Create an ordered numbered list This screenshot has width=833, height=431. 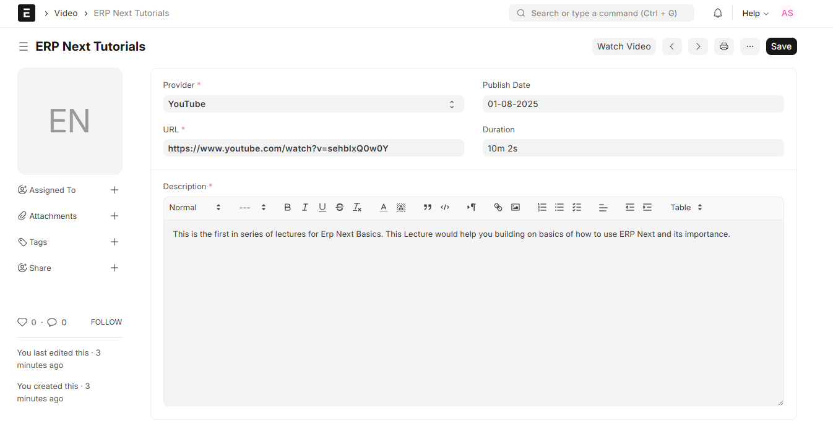point(542,207)
